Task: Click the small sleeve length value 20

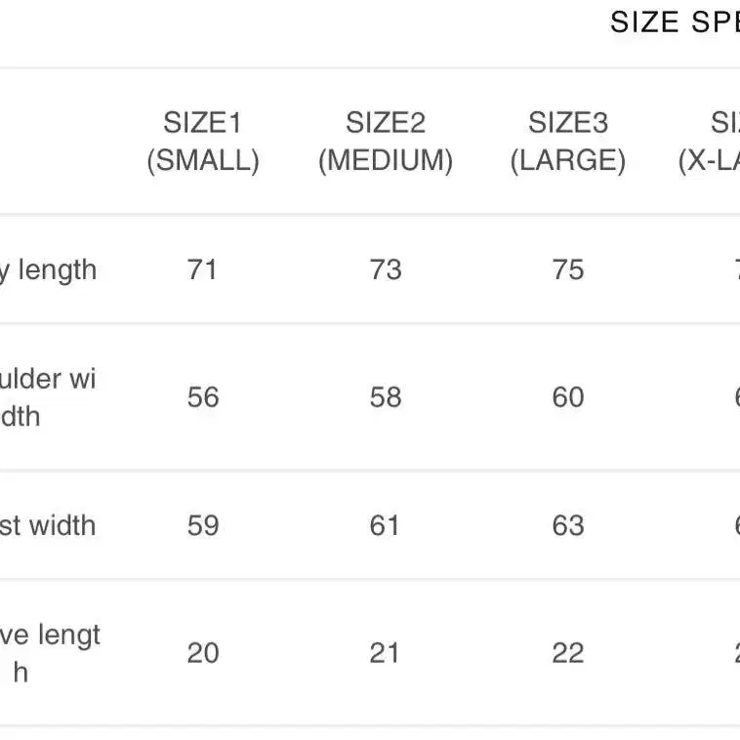Action: (203, 653)
